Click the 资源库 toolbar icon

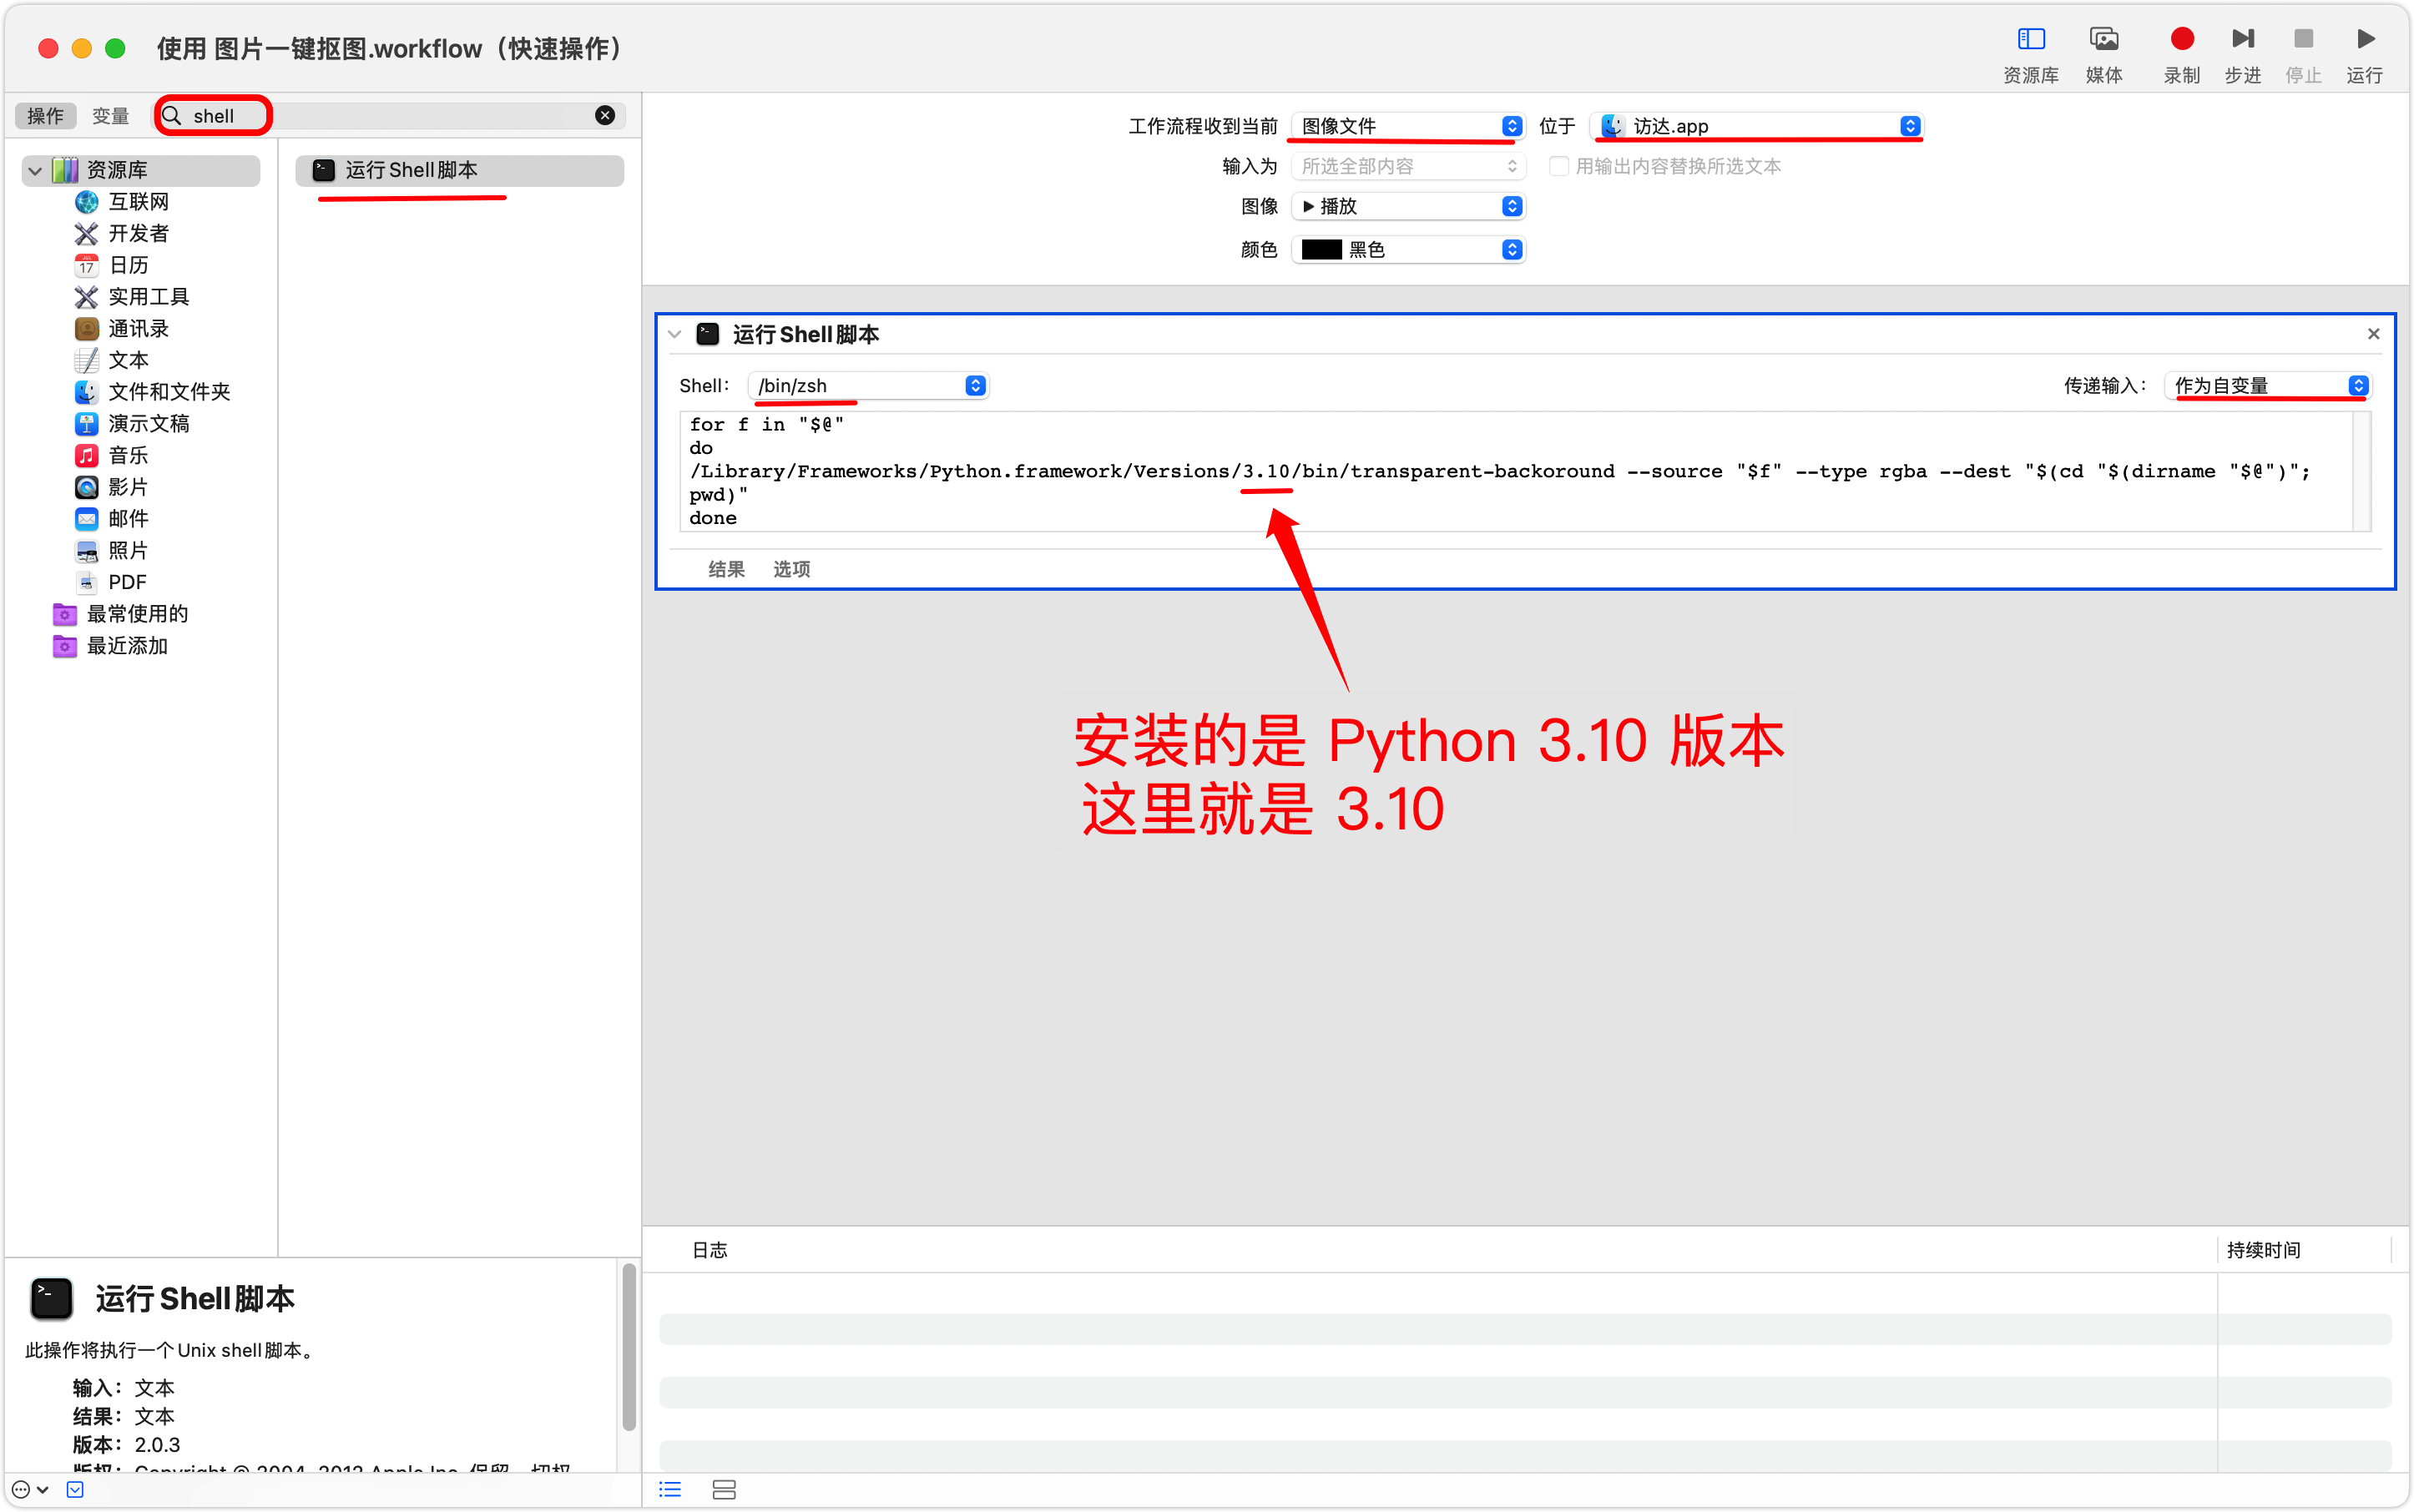pos(2030,40)
